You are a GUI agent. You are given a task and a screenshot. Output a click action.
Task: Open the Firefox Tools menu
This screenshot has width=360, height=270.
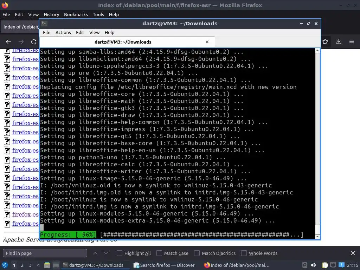click(98, 14)
